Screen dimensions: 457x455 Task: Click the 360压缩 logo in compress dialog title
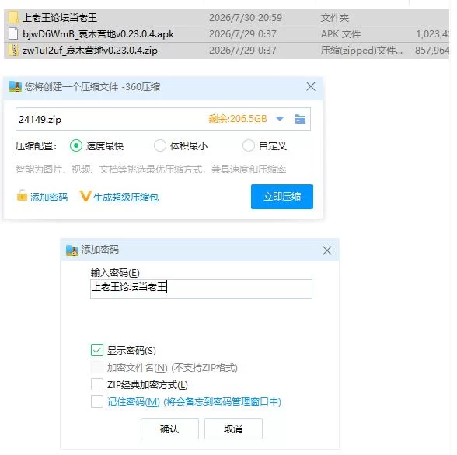(x=16, y=86)
